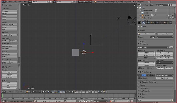Toggle Cube selectability cursor in outliner
Image resolution: width=177 pixels, height=103 pixels.
pyautogui.click(x=171, y=18)
